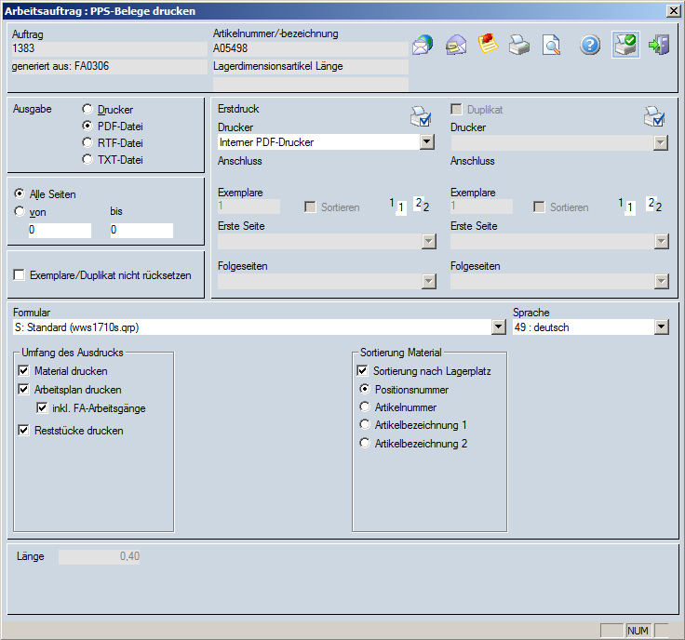685x640 pixels.
Task: Click the email with globe icon
Action: click(423, 45)
